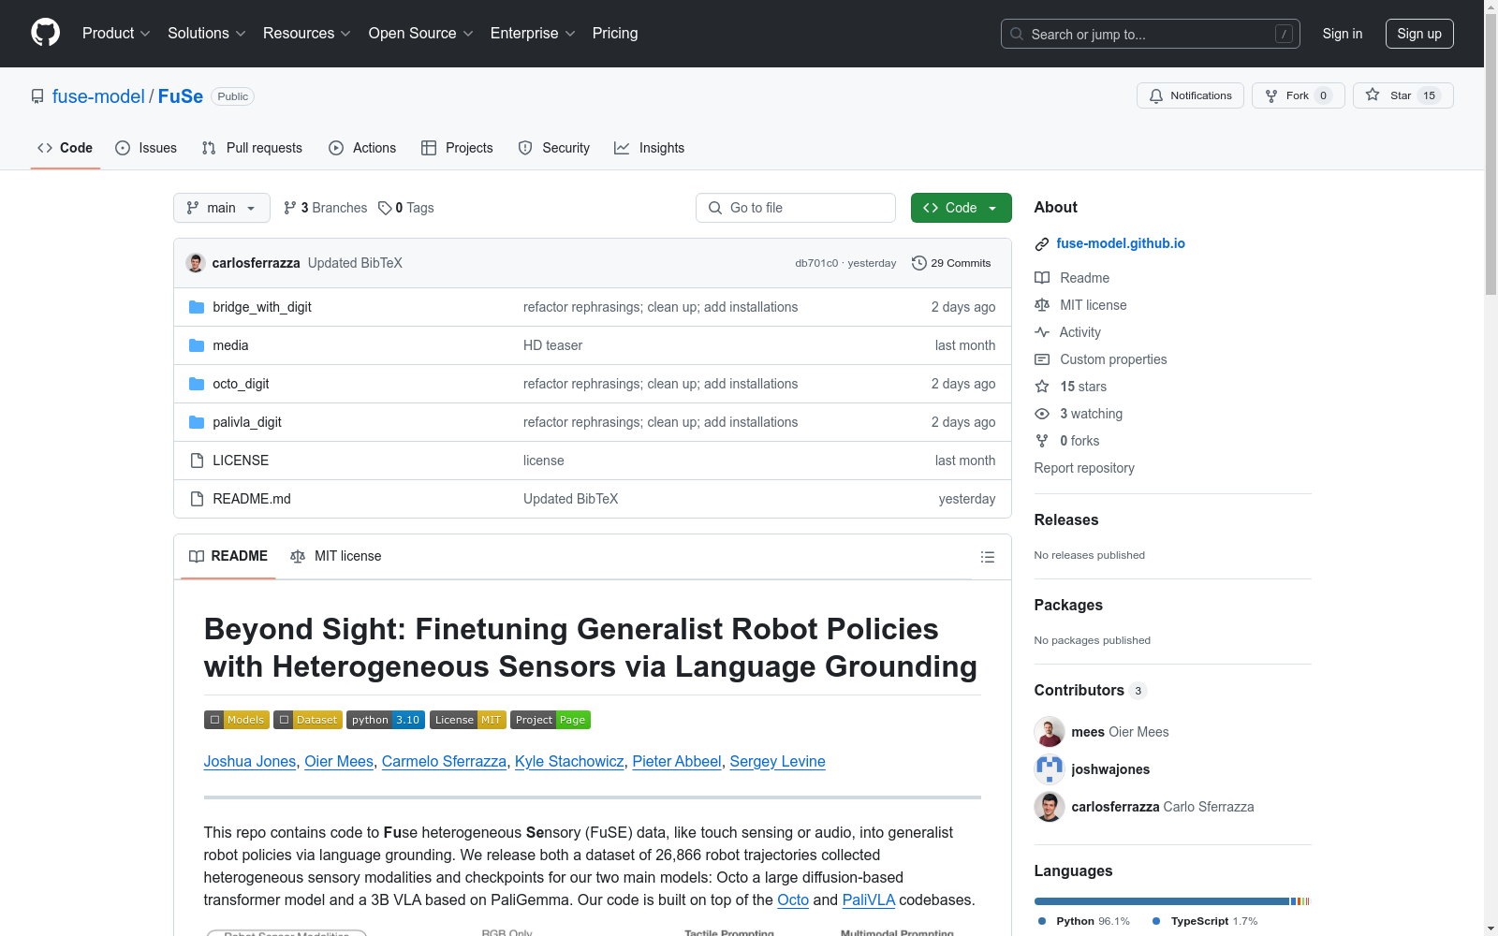Open the green Code dropdown button

point(961,208)
